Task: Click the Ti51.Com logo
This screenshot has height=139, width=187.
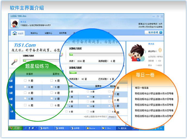Action: coord(25,45)
